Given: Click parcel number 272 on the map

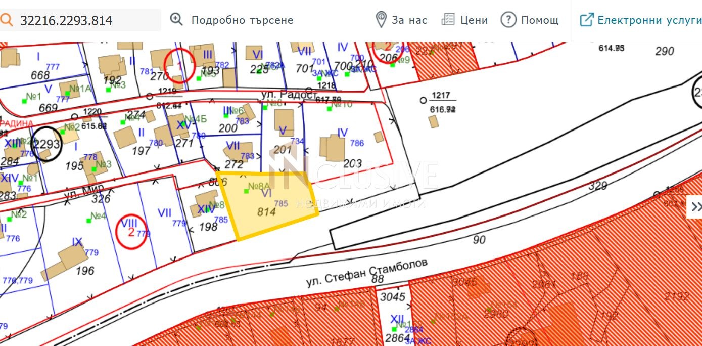Looking at the screenshot, I should (234, 164).
